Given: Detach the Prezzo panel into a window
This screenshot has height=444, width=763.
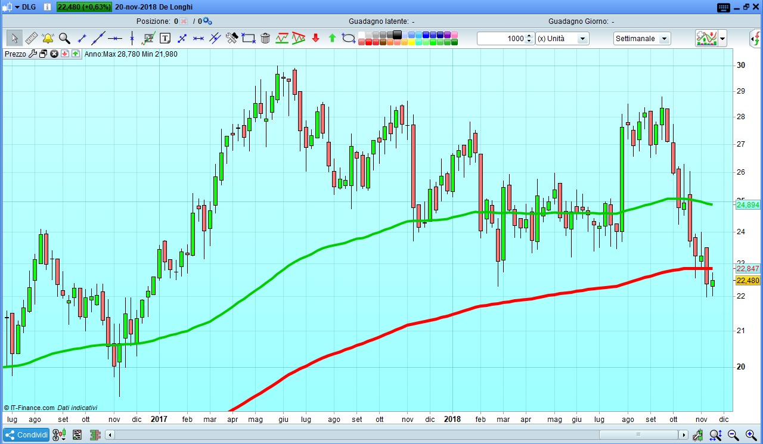Looking at the screenshot, I should pos(43,54).
